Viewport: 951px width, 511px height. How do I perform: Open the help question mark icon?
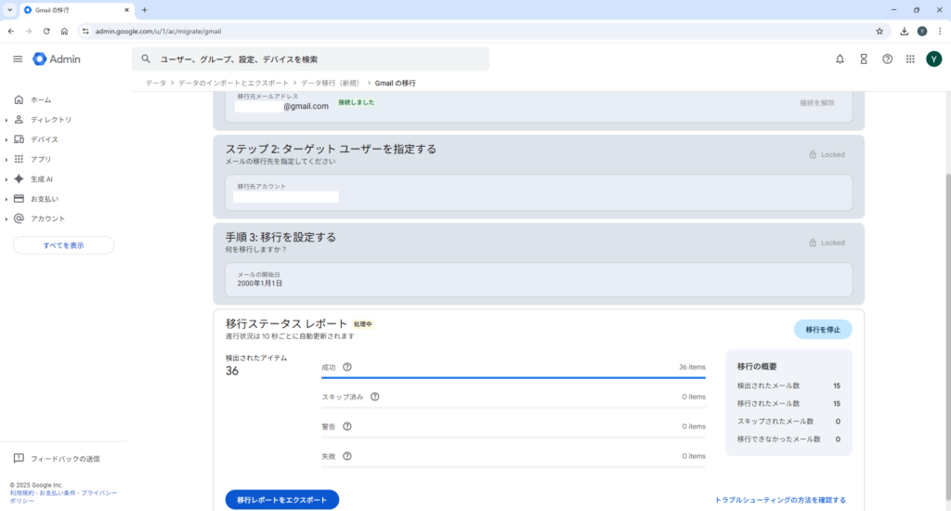[x=887, y=59]
